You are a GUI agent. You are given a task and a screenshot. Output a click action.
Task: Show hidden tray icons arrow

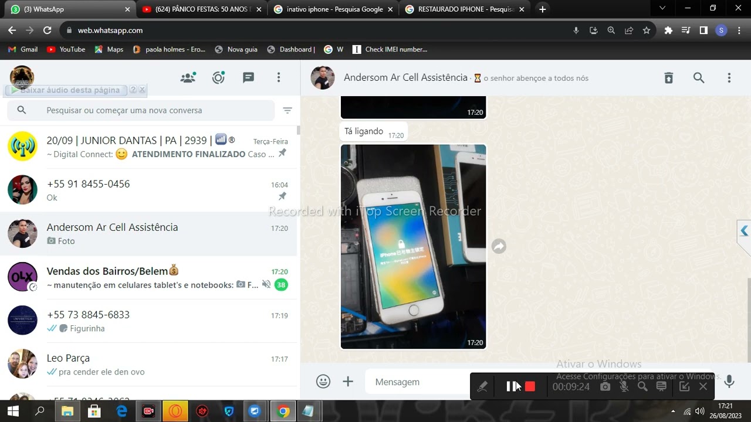tap(673, 411)
